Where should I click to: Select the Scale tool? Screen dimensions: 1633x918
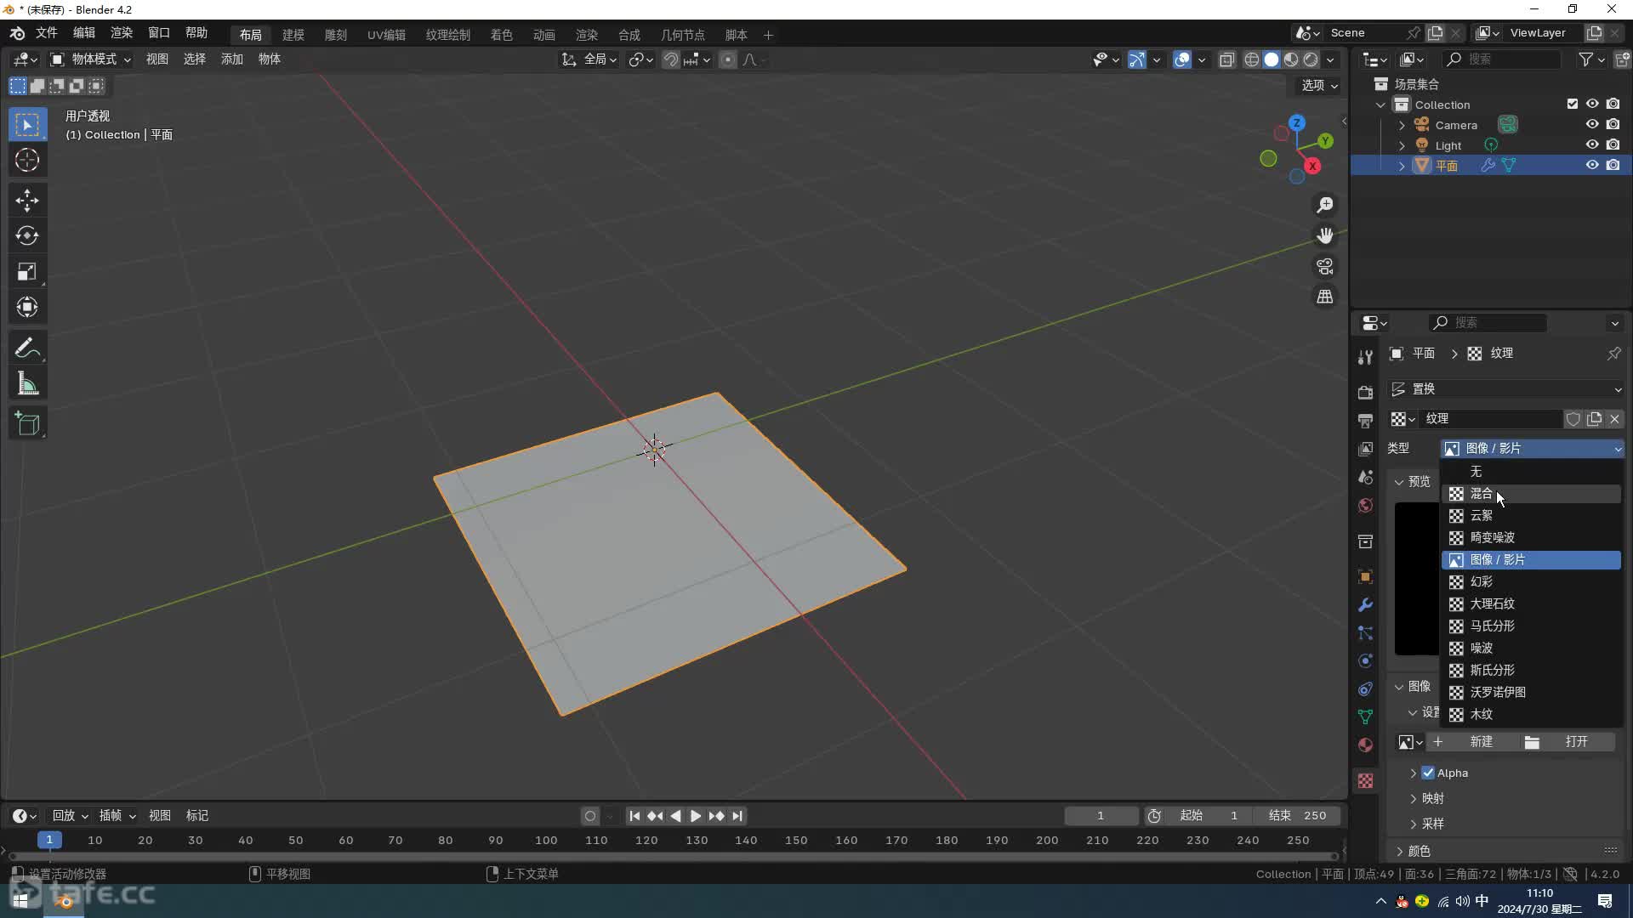pos(27,271)
